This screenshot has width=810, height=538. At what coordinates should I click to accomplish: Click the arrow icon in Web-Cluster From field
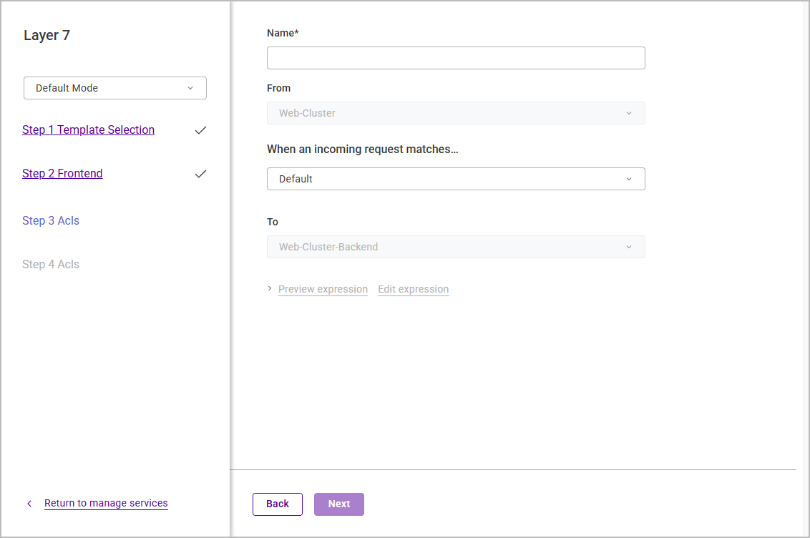(x=629, y=113)
